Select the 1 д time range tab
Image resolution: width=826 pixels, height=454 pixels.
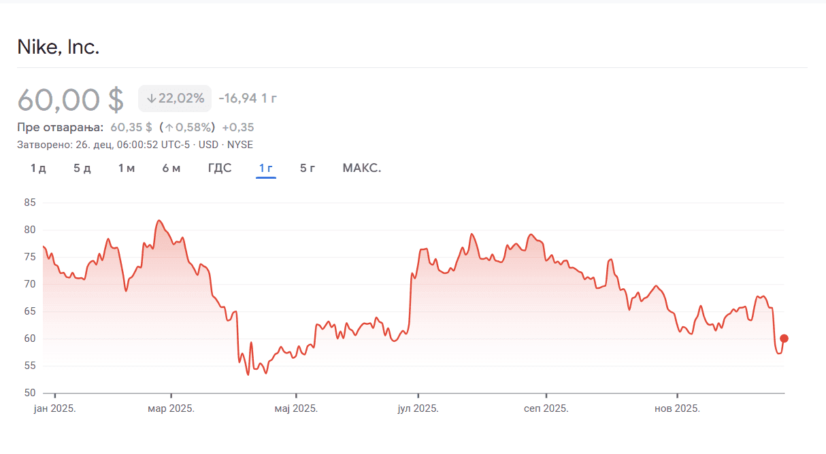coord(38,169)
